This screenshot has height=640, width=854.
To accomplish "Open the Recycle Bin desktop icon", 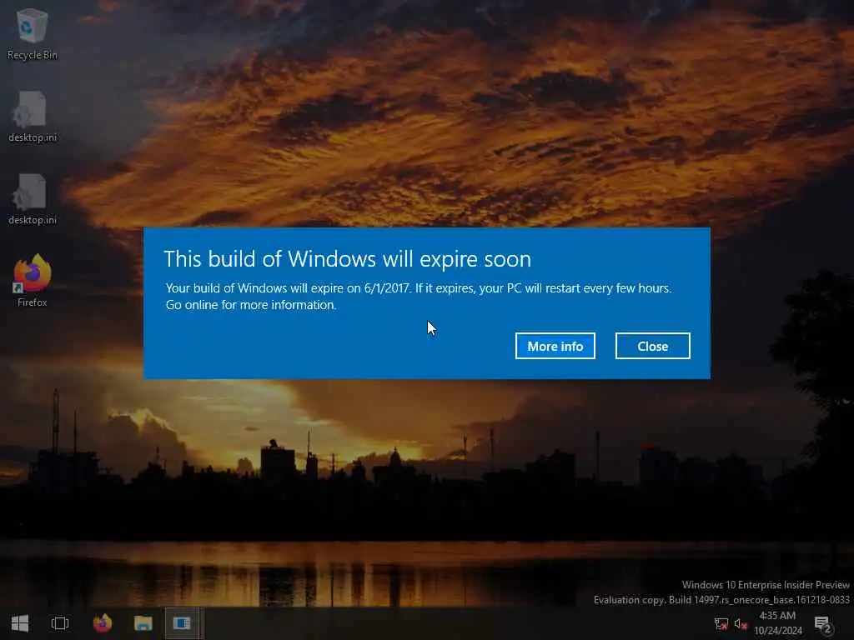I will [33, 34].
